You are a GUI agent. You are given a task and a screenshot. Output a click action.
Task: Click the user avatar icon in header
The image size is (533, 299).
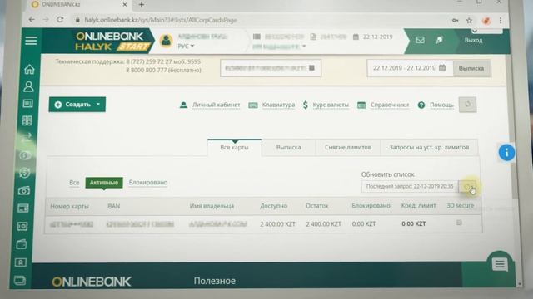166,41
